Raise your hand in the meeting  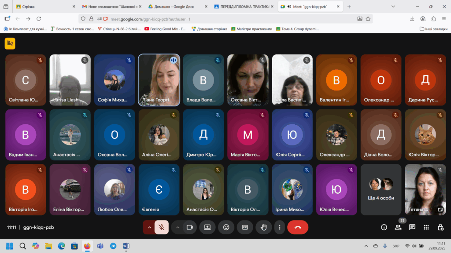tap(264, 227)
